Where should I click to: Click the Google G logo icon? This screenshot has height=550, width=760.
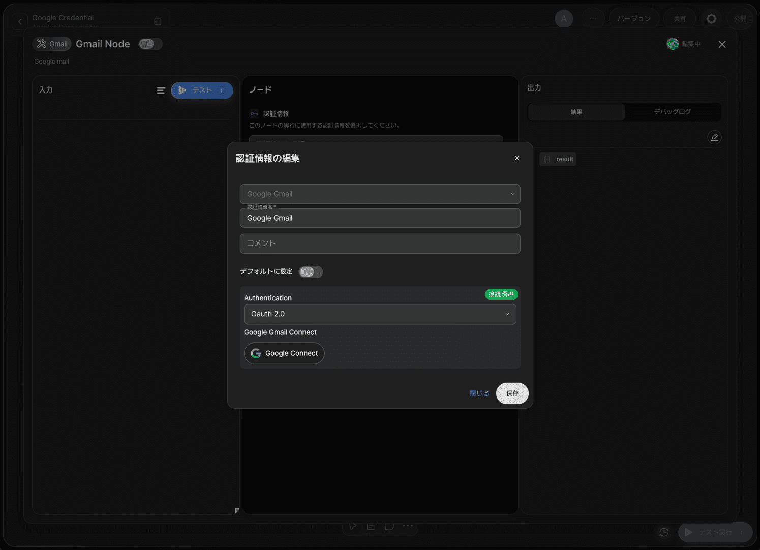pyautogui.click(x=256, y=353)
